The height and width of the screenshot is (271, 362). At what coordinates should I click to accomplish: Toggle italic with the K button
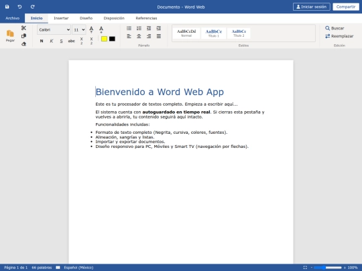tap(52, 41)
